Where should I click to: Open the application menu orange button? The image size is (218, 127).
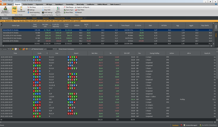3,4
